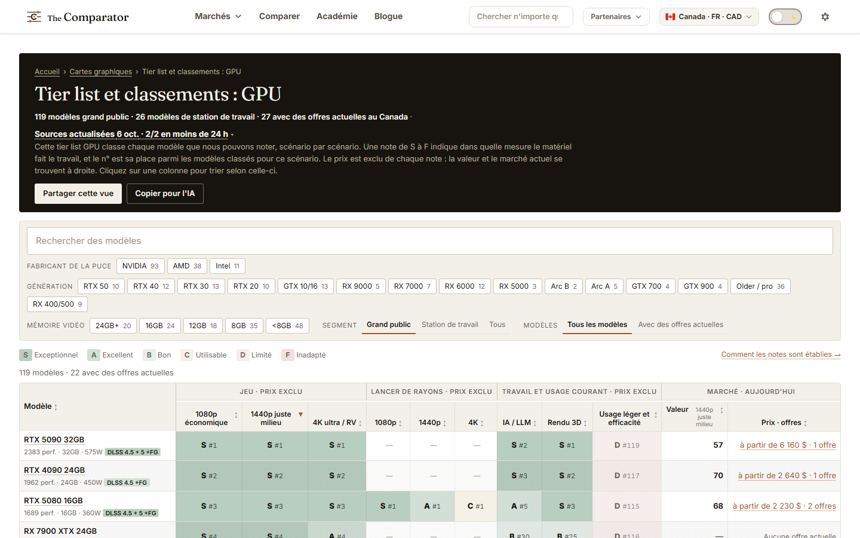
Task: Open the Blogue page
Action: (x=388, y=16)
